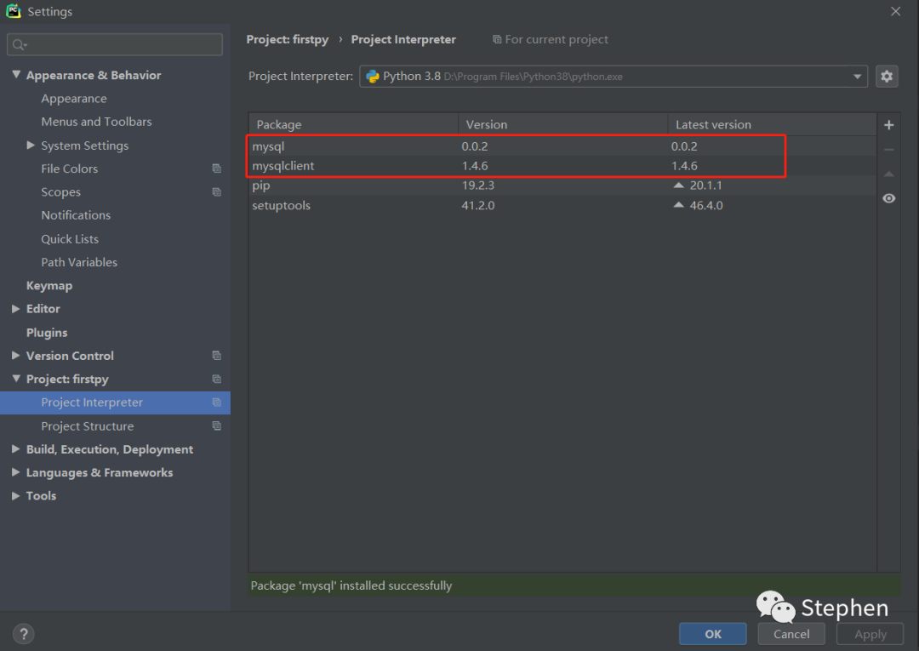Open Project Structure settings
This screenshot has width=919, height=651.
point(88,426)
